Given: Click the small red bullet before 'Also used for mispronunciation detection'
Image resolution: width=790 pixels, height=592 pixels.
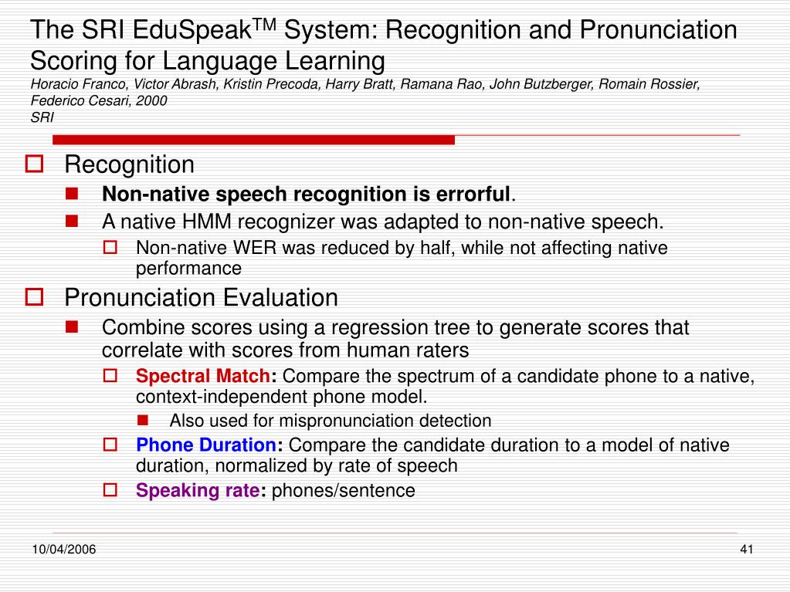Looking at the screenshot, I should pyautogui.click(x=143, y=420).
